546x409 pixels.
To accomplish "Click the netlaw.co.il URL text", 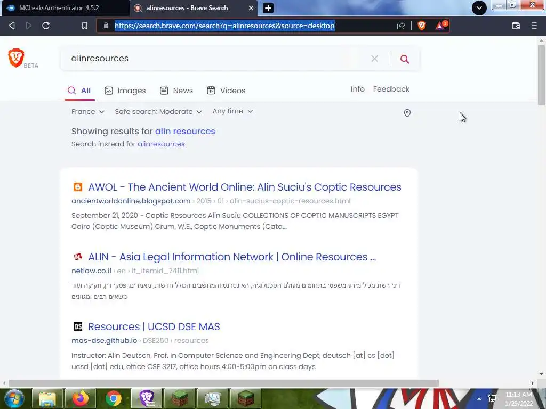I will 91,271.
